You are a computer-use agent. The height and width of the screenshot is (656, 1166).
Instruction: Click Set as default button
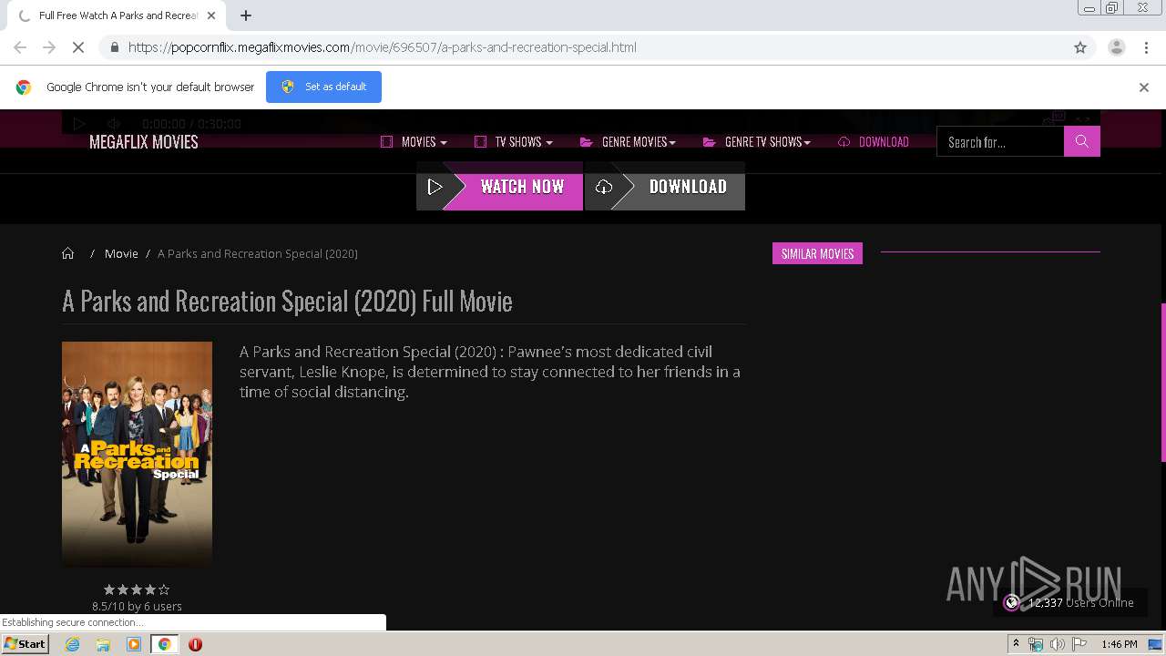[323, 87]
